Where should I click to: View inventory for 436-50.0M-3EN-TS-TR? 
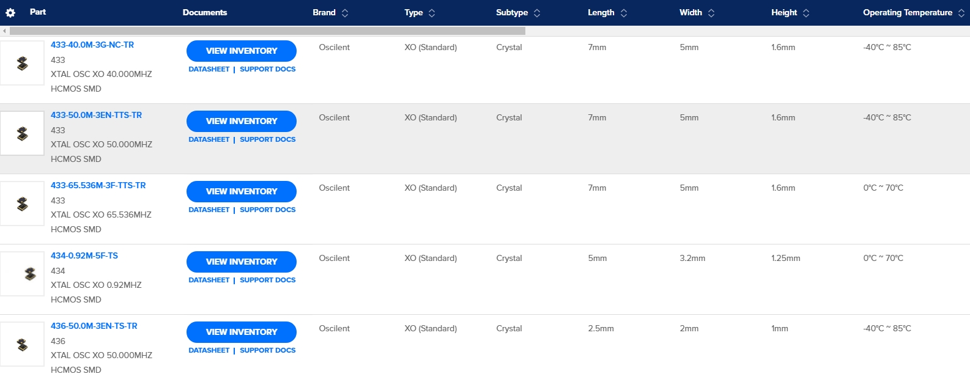tap(242, 332)
